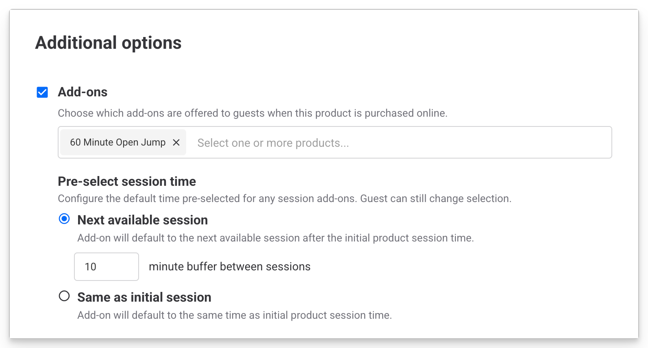Select the Next available session radio button
Screen dimensions: 648x348
click(64, 219)
